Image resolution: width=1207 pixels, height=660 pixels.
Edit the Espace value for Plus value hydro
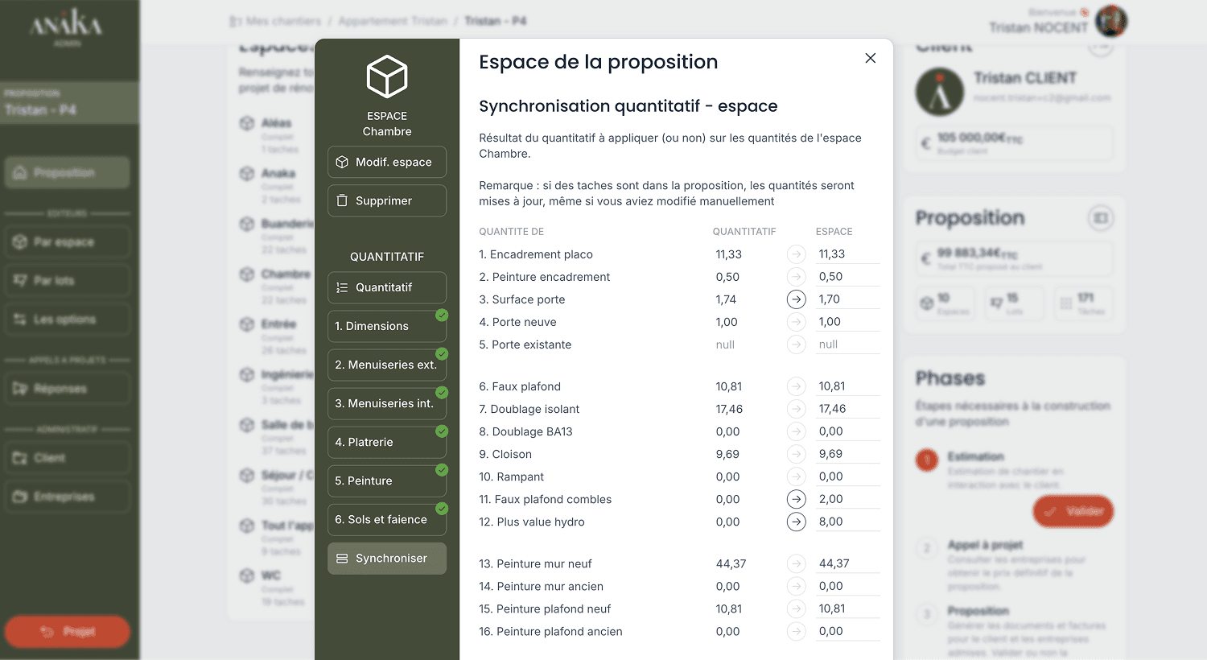click(847, 522)
